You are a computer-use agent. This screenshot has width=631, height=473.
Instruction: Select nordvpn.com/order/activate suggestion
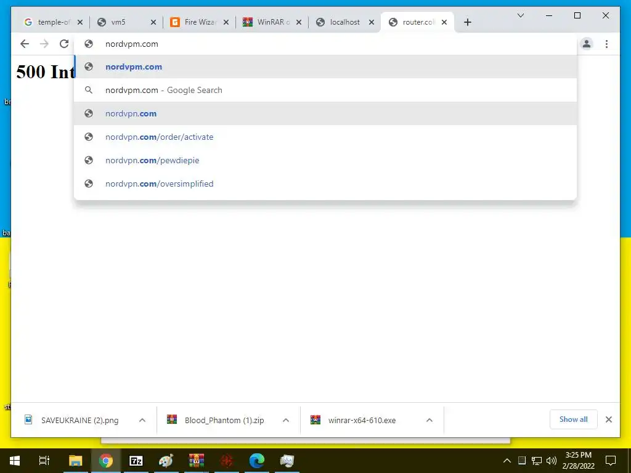325,137
